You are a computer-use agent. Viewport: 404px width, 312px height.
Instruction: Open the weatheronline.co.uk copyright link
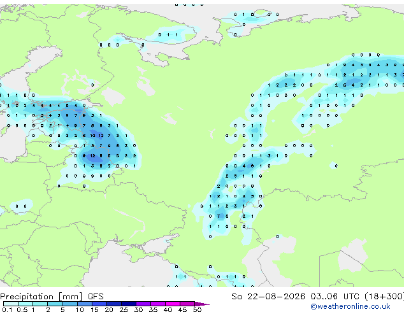click(x=350, y=306)
